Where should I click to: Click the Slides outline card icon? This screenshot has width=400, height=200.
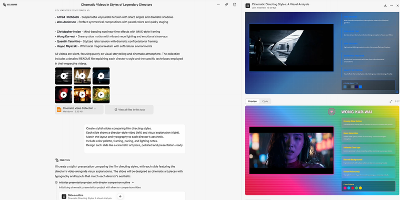click(x=64, y=196)
